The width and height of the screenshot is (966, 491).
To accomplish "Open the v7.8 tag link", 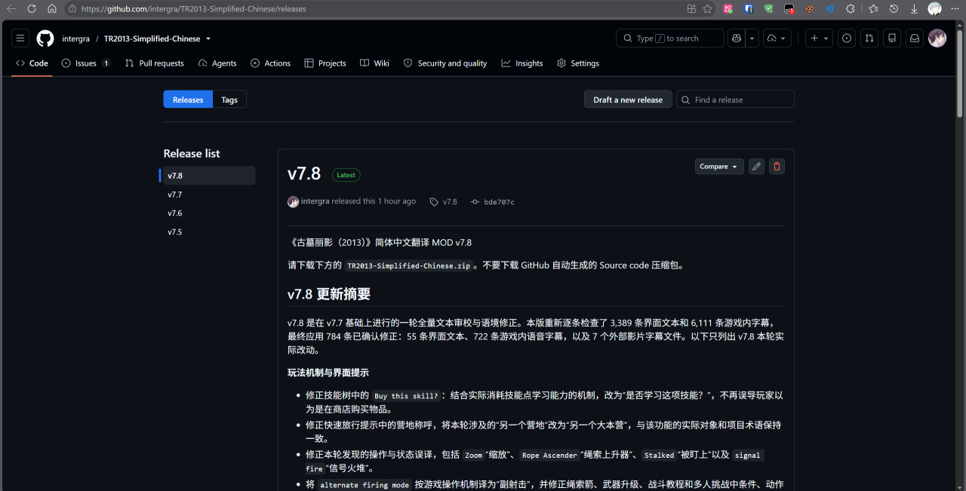I will point(444,202).
